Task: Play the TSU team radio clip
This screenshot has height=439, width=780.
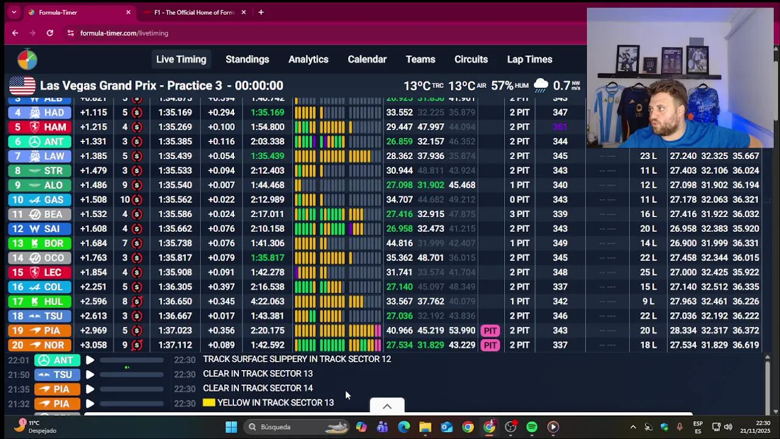Action: (90, 375)
